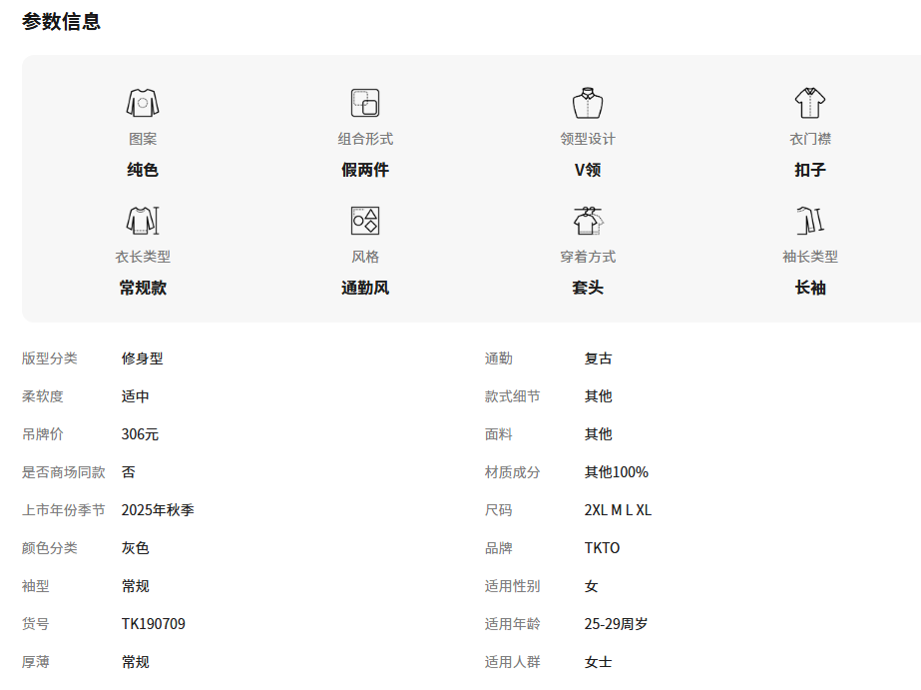Screen dimensions: 921x690
Task: Click the 图案 pattern shirt icon
Action: (x=143, y=103)
